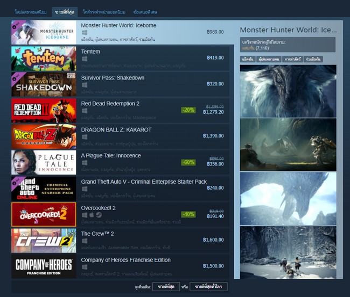Open the Overcooked! 2 capsule image

(x=44, y=215)
